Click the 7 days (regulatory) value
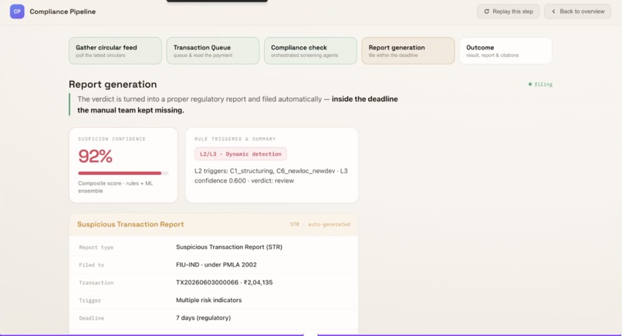The image size is (622, 336). point(203,318)
